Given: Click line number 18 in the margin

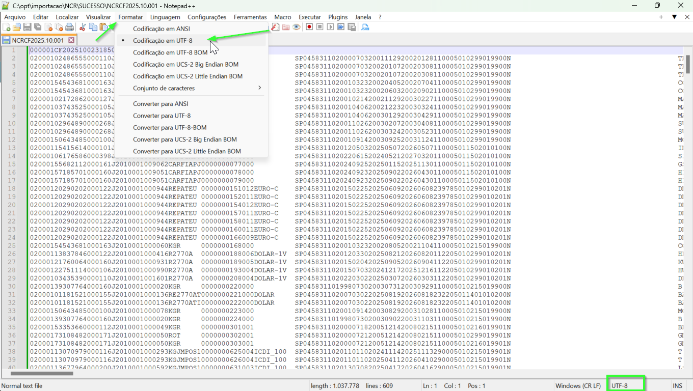Looking at the screenshot, I should [x=12, y=188].
